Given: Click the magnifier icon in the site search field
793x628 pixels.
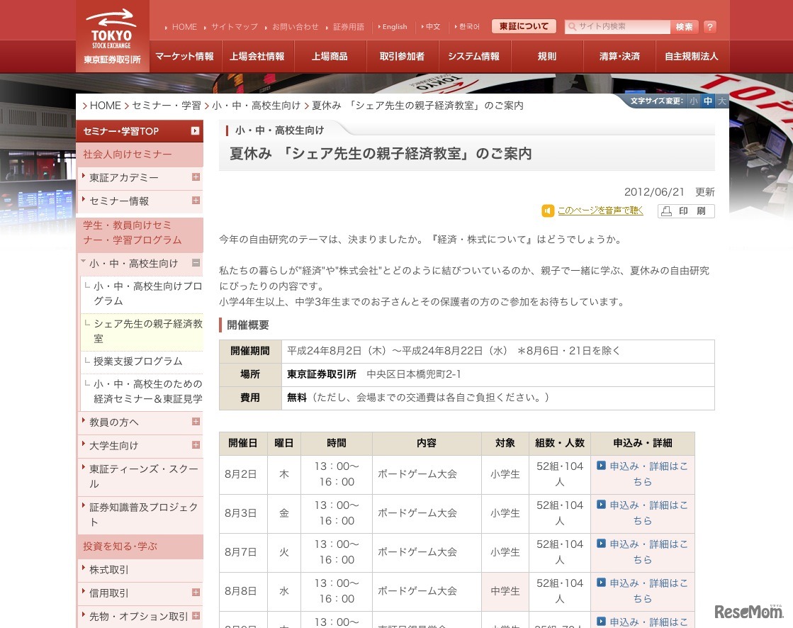Looking at the screenshot, I should coord(572,27).
